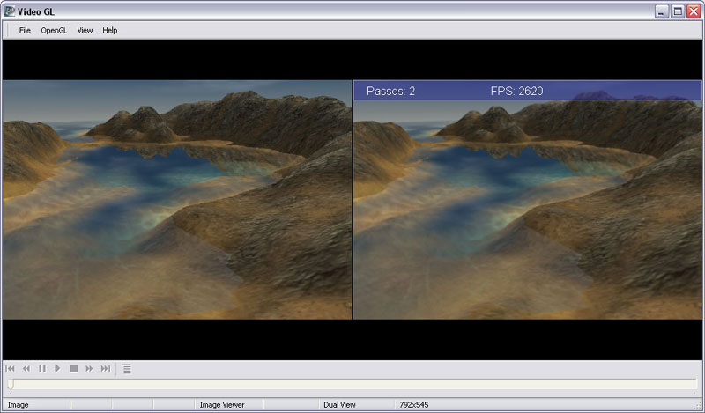Image resolution: width=705 pixels, height=413 pixels.
Task: Open the OpenGL menu
Action: 54,30
